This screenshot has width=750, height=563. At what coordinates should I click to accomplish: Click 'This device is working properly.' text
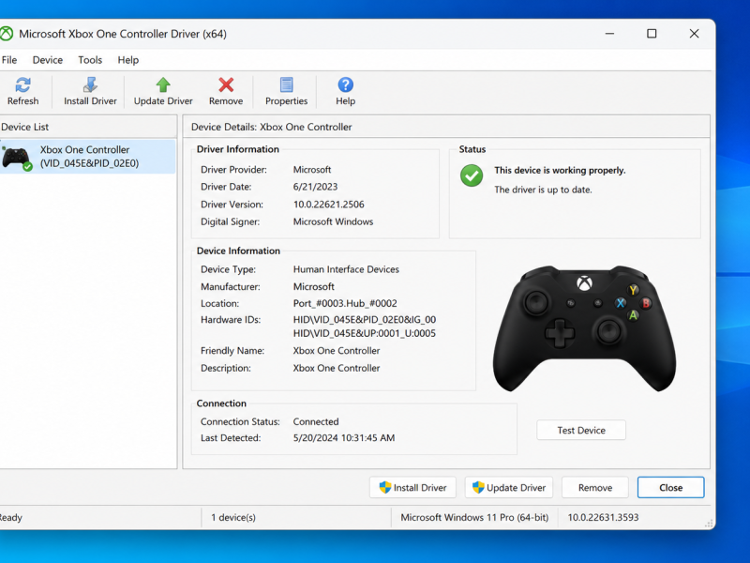tap(560, 171)
